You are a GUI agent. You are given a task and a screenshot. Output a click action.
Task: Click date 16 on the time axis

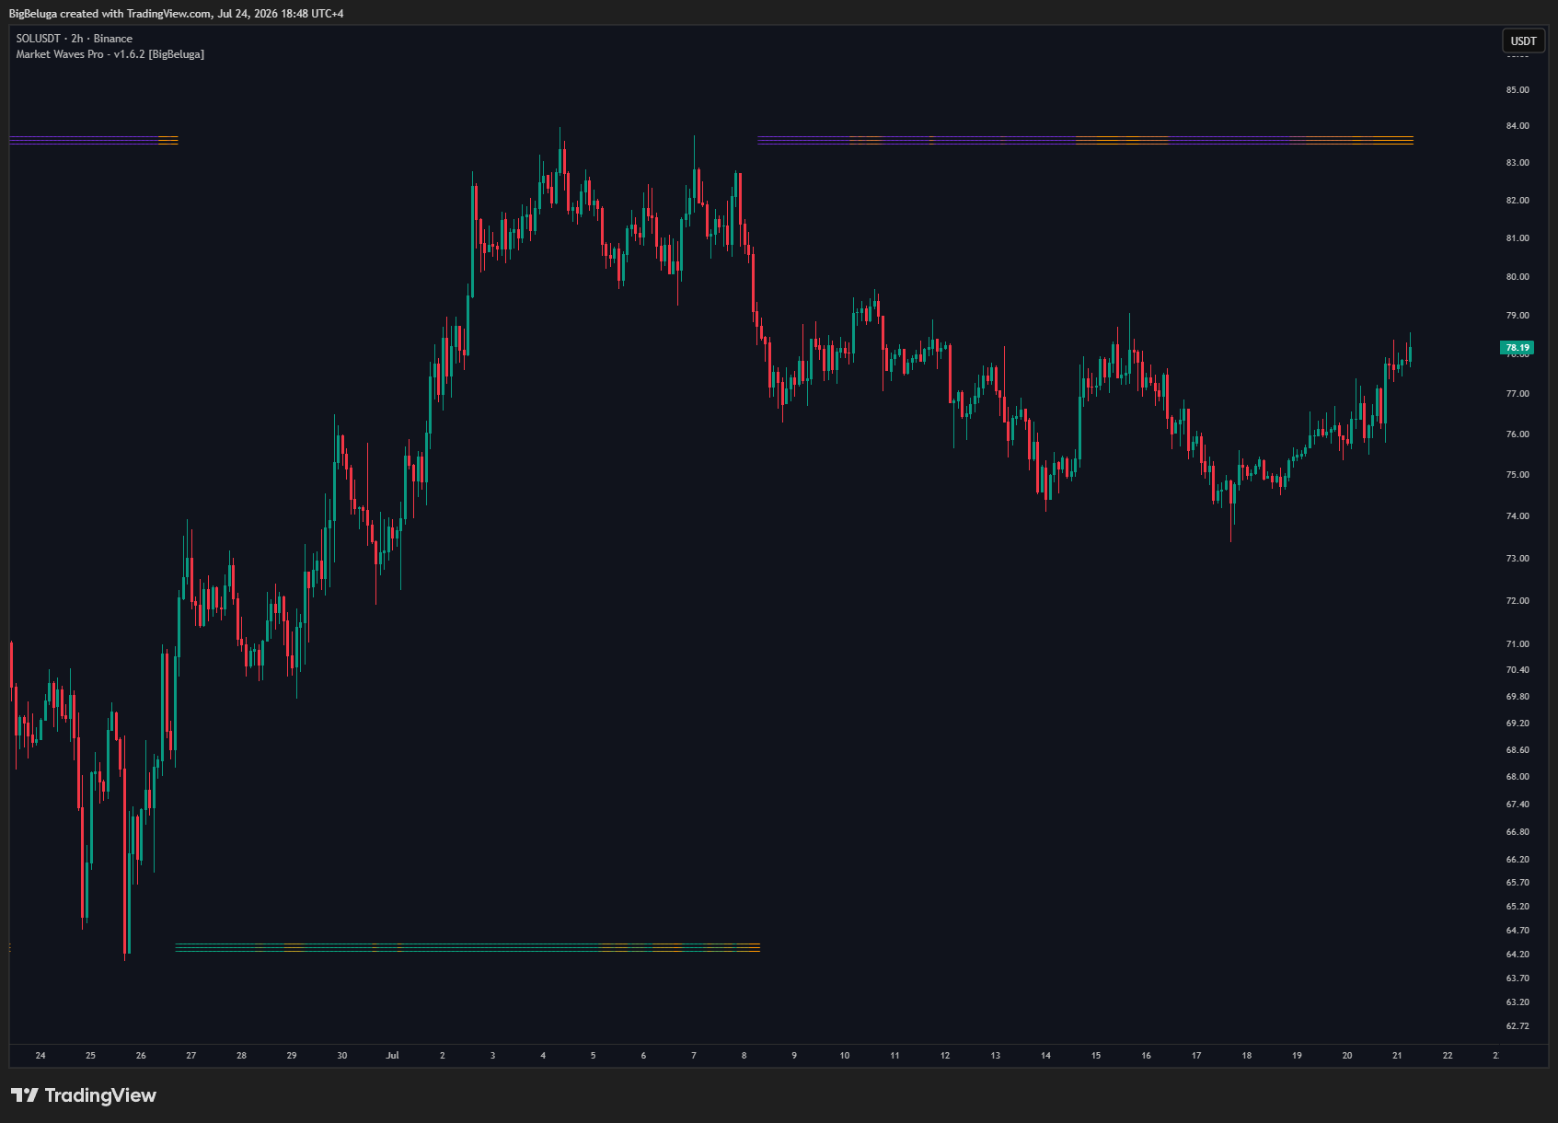click(x=1146, y=1056)
